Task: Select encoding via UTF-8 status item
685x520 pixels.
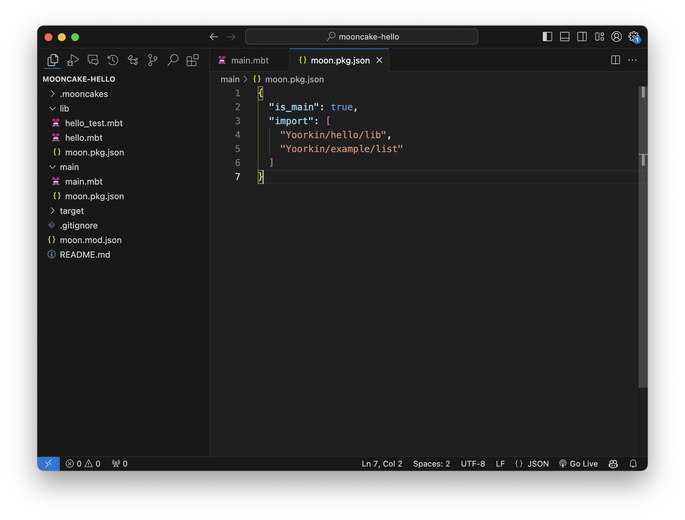Action: click(x=473, y=464)
